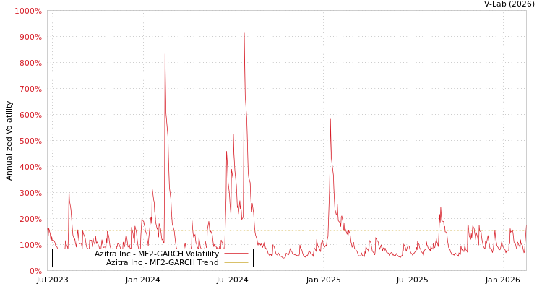Click the '500%' y-axis label
Image resolution: width=542 pixels, height=289 pixels.
30,141
